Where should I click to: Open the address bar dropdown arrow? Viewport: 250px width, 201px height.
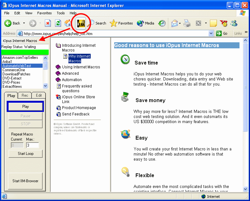pos(211,33)
